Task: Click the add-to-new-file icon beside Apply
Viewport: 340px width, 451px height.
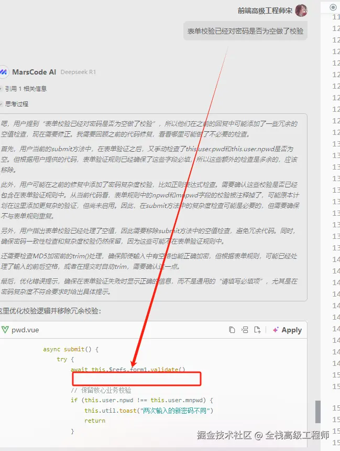Action: pyautogui.click(x=257, y=330)
